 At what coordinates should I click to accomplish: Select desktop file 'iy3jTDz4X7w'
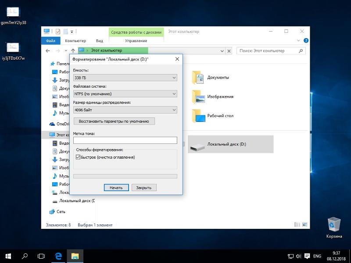14,51
